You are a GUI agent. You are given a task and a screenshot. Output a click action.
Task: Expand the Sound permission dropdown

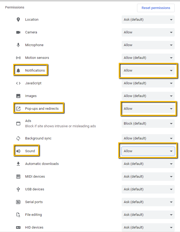148,151
